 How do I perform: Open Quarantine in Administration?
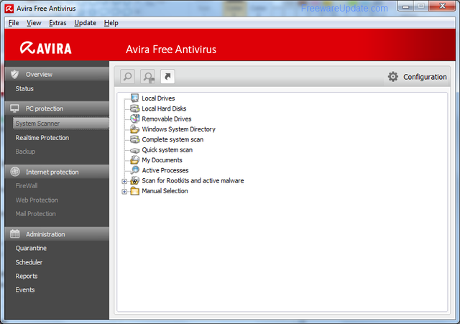tap(31, 248)
